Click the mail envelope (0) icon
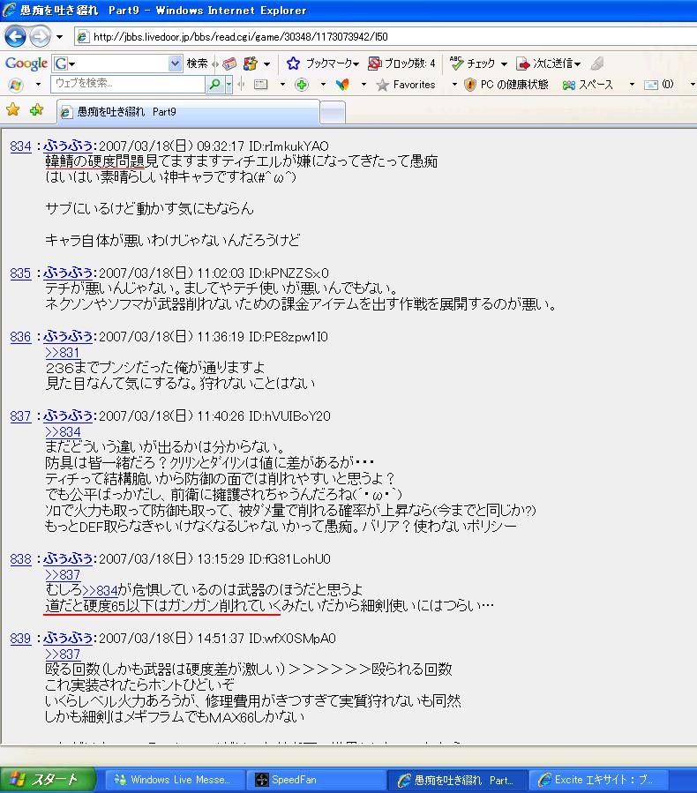 650,85
